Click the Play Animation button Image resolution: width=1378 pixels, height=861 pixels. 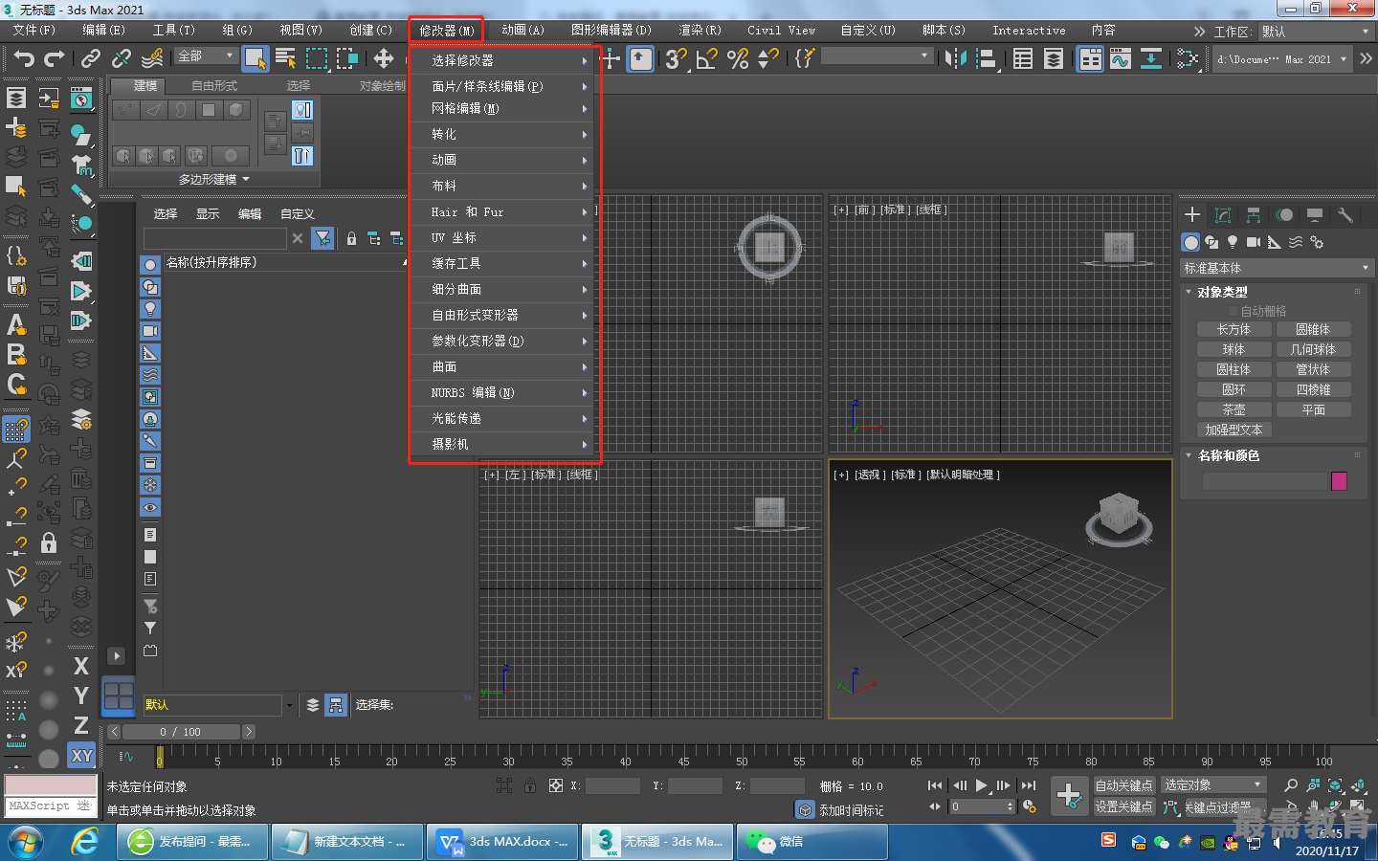point(981,785)
